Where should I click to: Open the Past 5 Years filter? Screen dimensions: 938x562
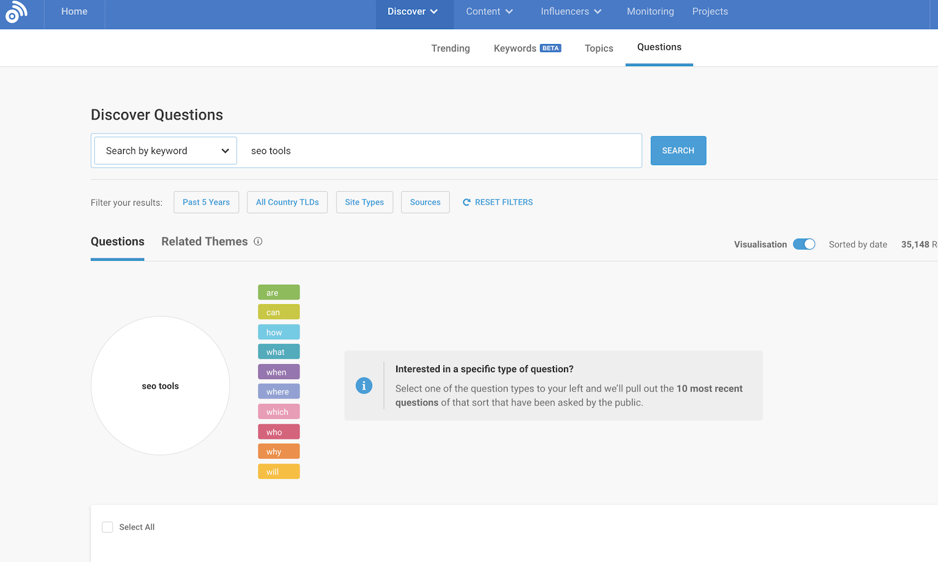[x=206, y=202]
